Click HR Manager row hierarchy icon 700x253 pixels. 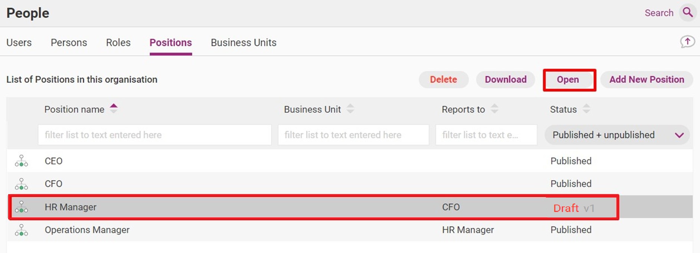click(22, 207)
